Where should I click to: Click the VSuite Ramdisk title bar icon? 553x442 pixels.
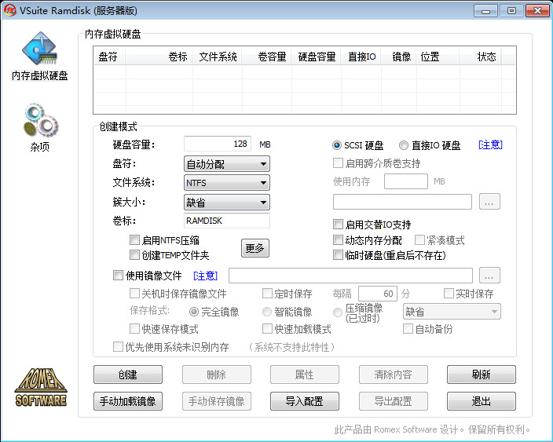(10, 11)
